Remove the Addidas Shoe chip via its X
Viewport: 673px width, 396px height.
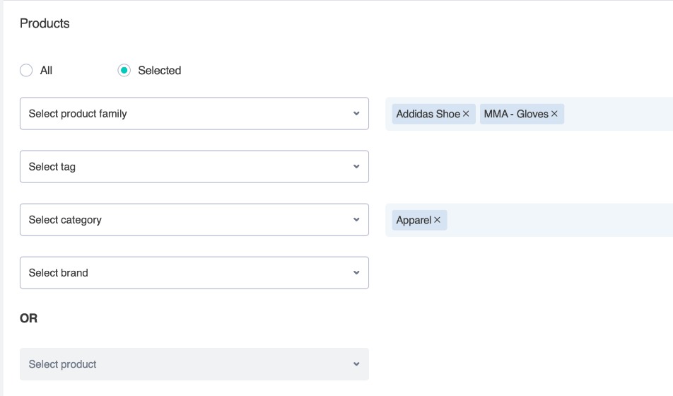[466, 114]
